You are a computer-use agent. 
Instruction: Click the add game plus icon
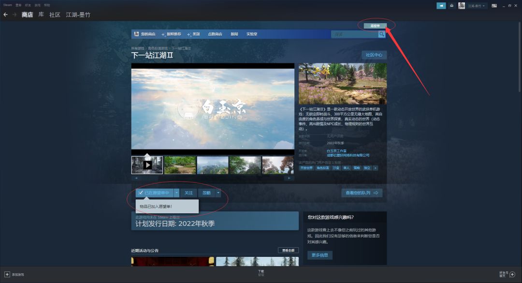[x=7, y=274]
